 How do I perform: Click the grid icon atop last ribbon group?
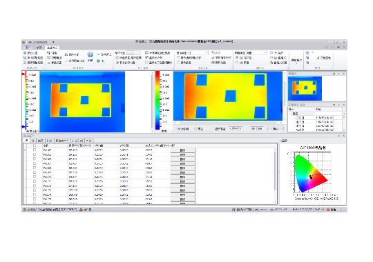(307, 52)
